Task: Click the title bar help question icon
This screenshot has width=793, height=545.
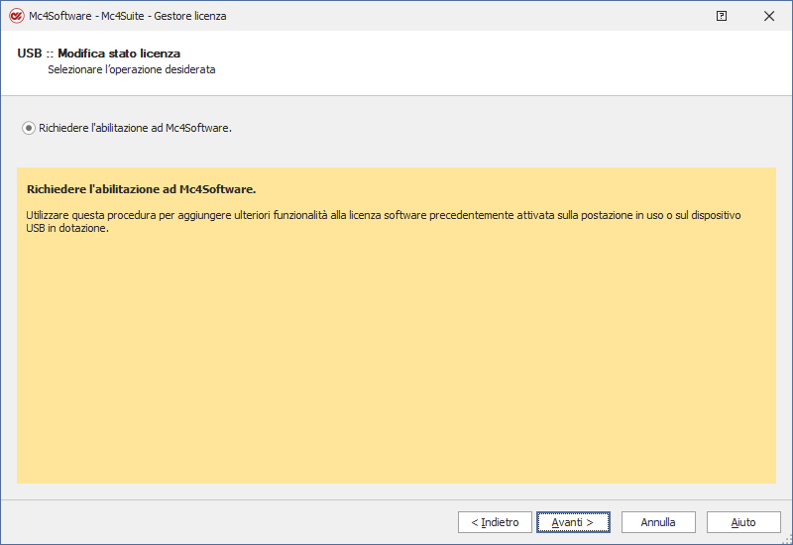Action: coord(722,16)
